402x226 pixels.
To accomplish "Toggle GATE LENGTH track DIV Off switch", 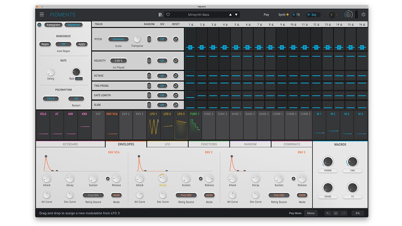I will point(162,95).
